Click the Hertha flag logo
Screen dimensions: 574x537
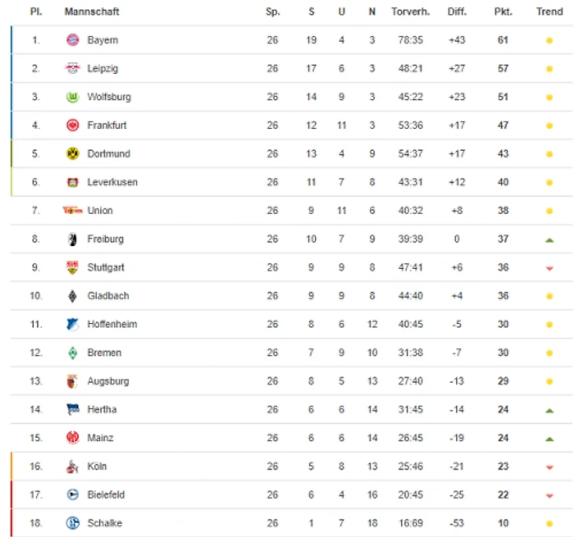point(73,410)
